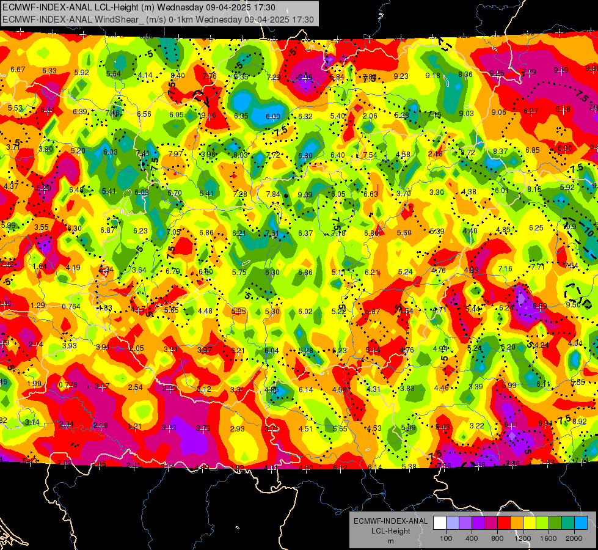Click the lime green swatch in the legend
The height and width of the screenshot is (550, 598).
[x=542, y=523]
